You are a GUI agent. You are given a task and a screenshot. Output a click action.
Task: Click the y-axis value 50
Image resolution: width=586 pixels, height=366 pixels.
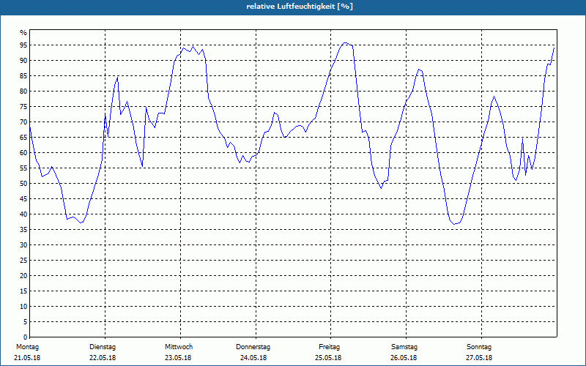point(23,184)
